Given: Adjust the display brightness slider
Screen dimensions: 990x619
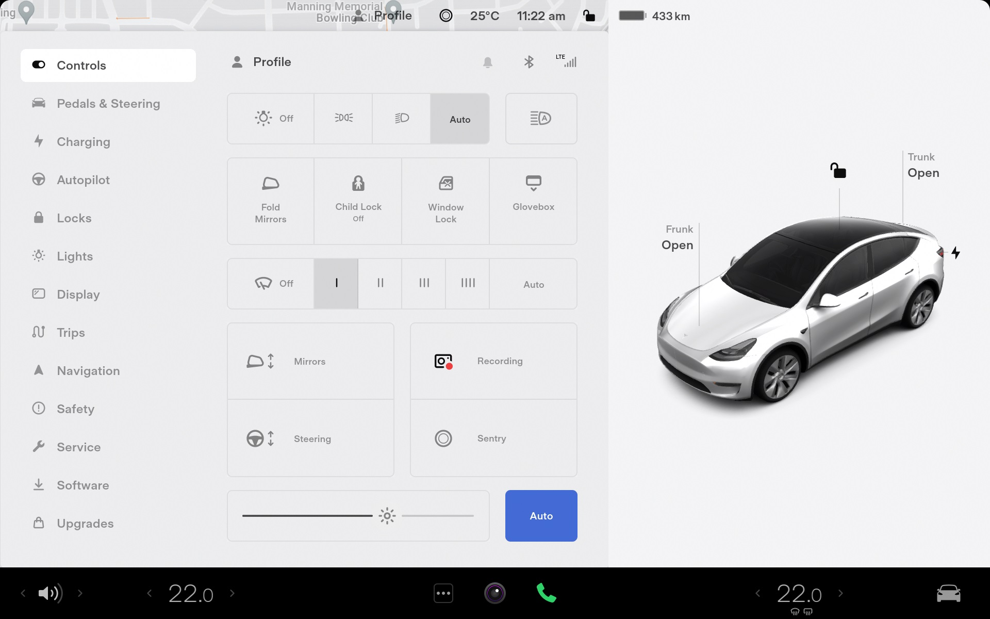Looking at the screenshot, I should [x=387, y=516].
